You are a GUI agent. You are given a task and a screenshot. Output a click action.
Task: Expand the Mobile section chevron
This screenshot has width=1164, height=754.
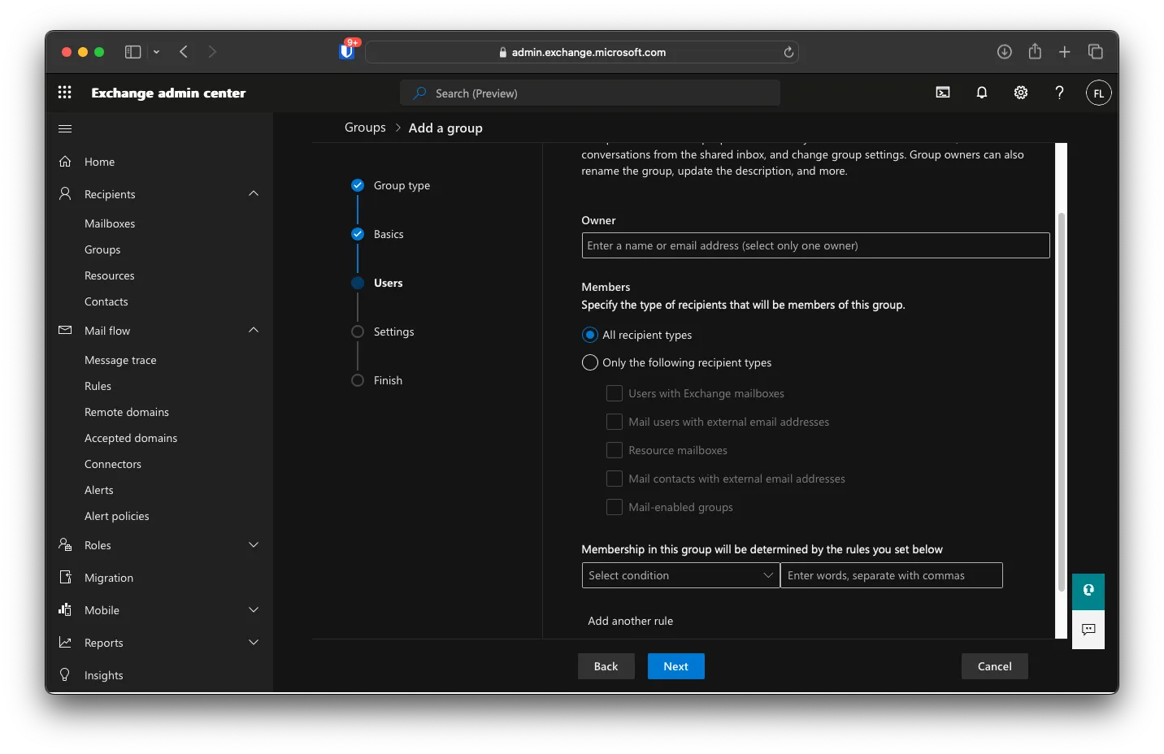(254, 609)
